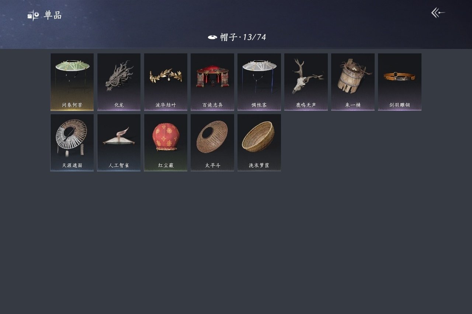Click the hat category icon beside 帽子

(x=212, y=37)
